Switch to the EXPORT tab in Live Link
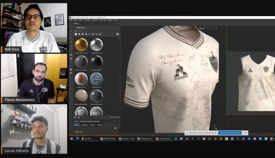275x158 pixels. pos(76,125)
